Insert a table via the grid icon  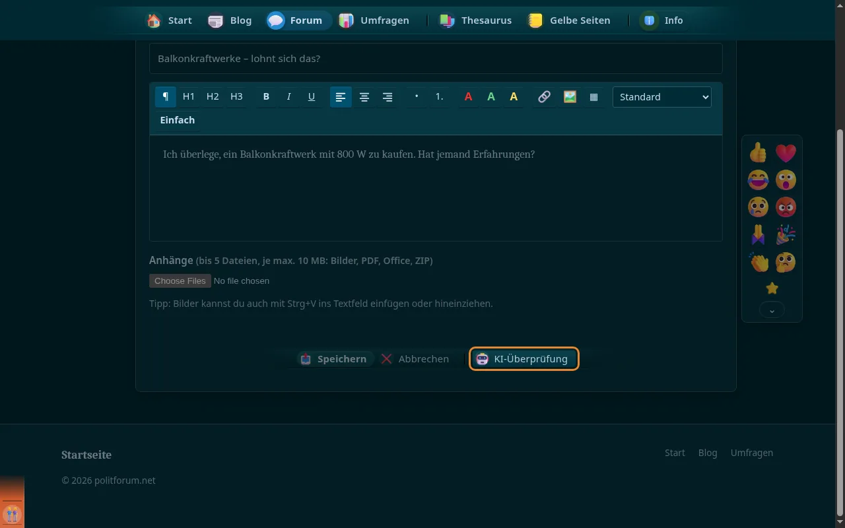click(x=593, y=97)
